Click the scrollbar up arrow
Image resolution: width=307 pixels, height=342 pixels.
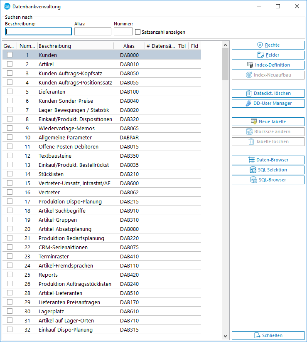tap(226, 45)
